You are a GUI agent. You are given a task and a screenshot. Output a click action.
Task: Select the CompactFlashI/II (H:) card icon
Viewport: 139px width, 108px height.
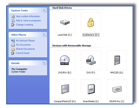(65, 89)
